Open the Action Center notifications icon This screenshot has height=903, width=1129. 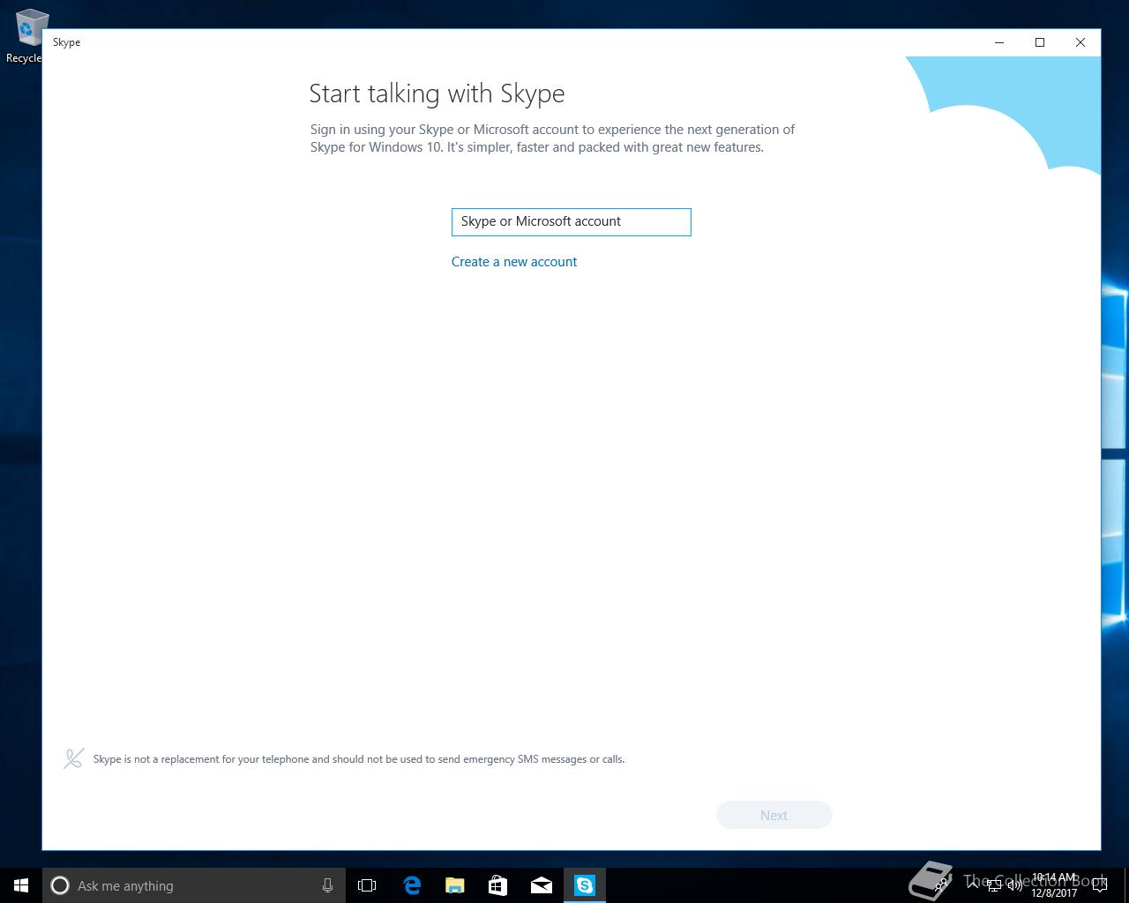point(1100,885)
